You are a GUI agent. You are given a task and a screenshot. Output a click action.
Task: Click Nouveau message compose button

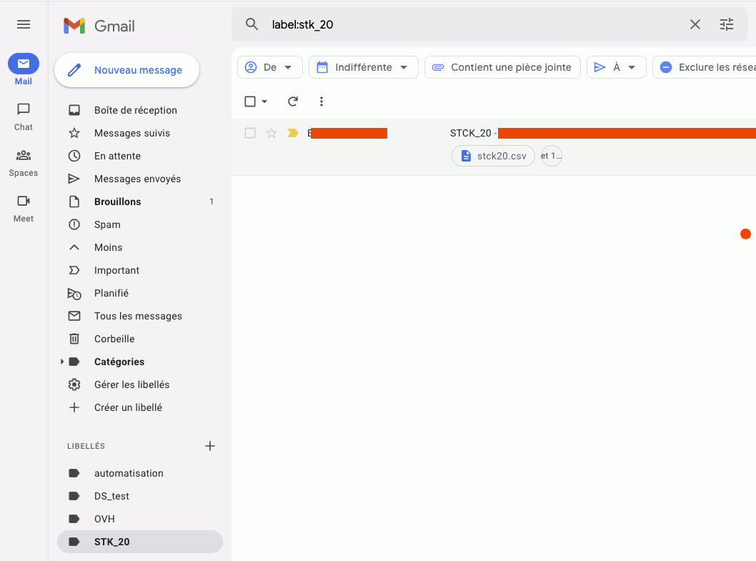pos(126,71)
